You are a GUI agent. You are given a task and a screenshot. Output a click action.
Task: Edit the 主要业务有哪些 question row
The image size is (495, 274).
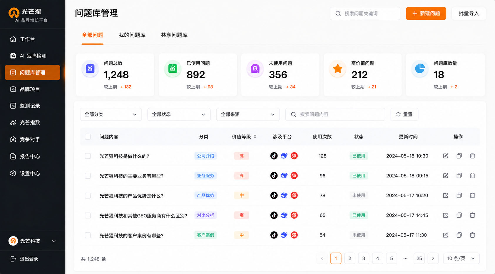[x=445, y=175]
